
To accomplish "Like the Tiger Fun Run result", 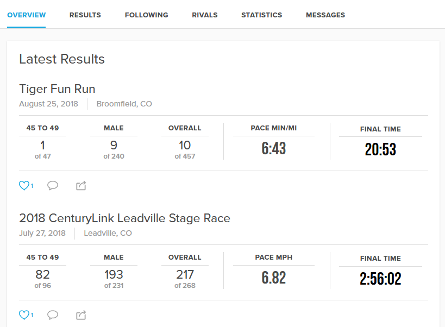I will point(24,186).
